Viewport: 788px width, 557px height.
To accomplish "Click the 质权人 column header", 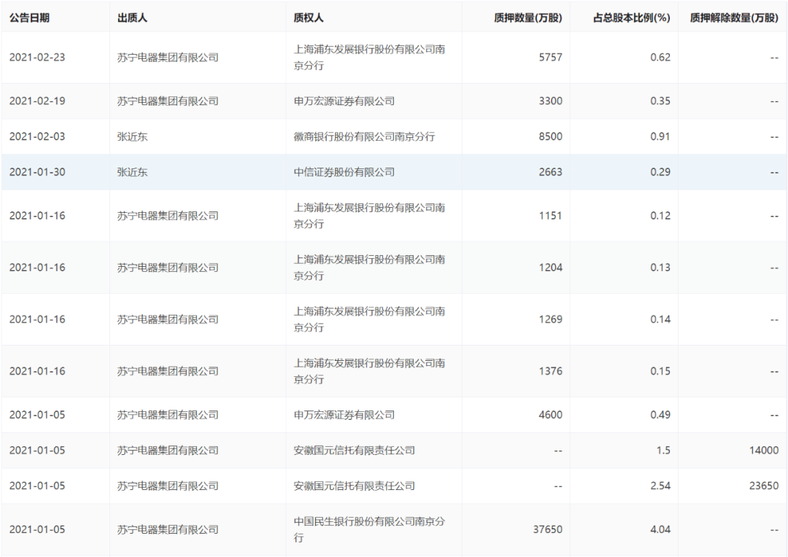I will click(309, 18).
